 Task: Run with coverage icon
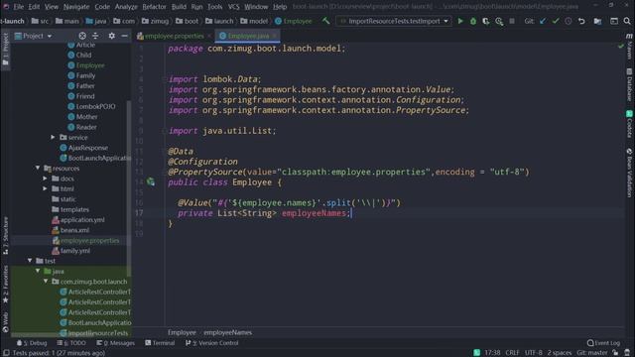486,21
